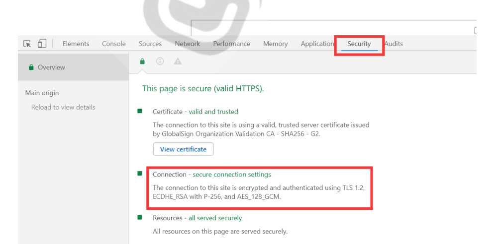The height and width of the screenshot is (244, 495).
Task: Click the green lock icon above the summary
Action: [142, 61]
